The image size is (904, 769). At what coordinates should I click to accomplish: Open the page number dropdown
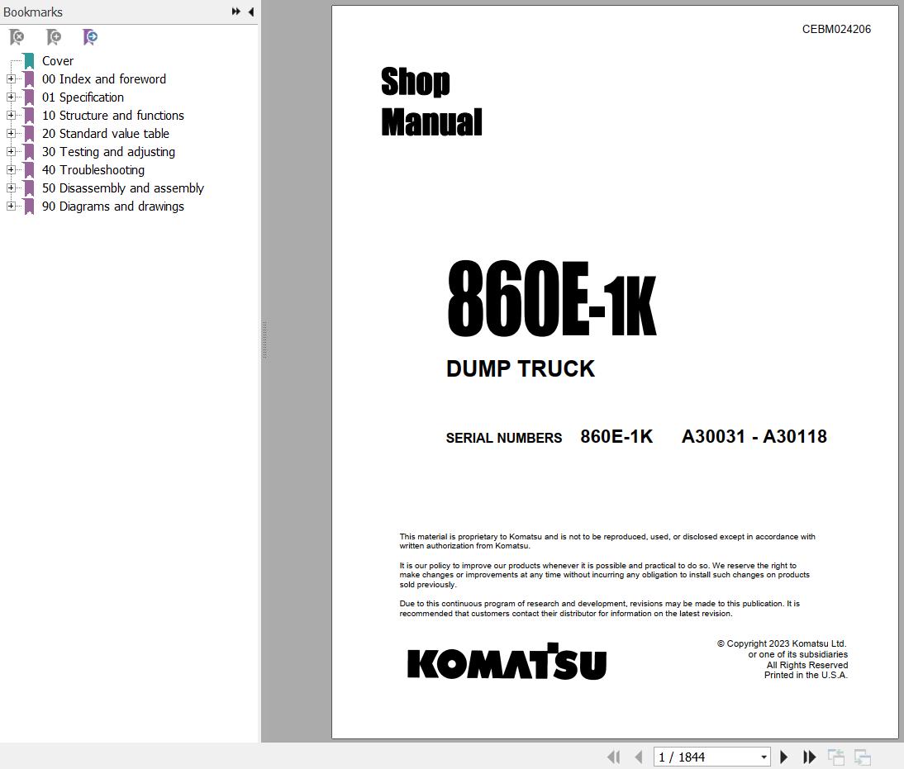[x=764, y=757]
